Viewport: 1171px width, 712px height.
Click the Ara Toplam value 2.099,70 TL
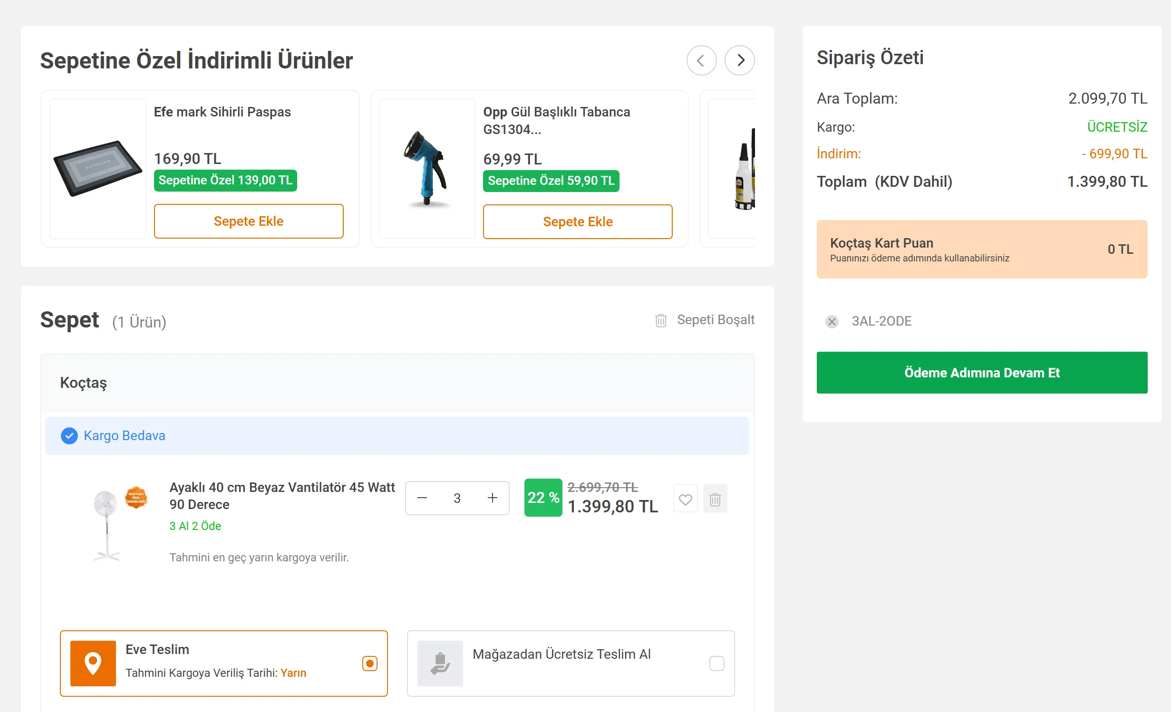point(1108,99)
